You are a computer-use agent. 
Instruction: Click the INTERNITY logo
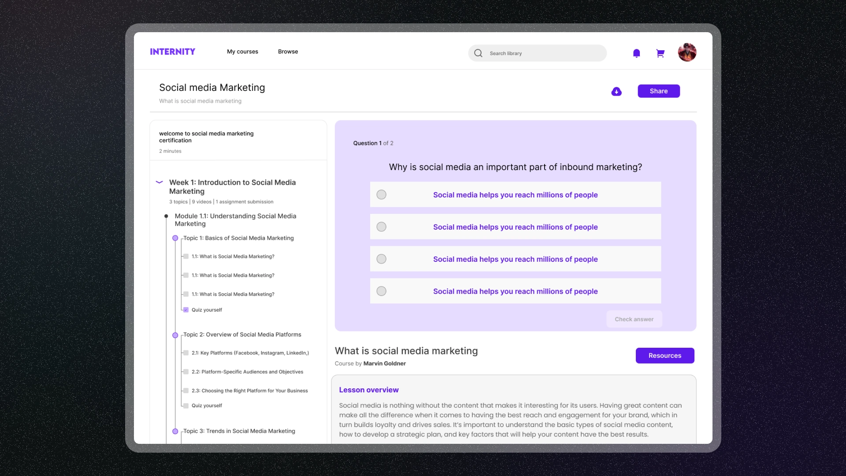tap(172, 52)
